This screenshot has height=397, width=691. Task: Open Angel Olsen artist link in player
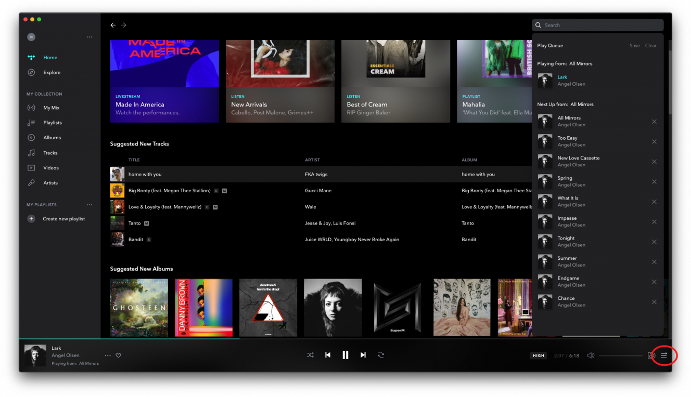66,355
